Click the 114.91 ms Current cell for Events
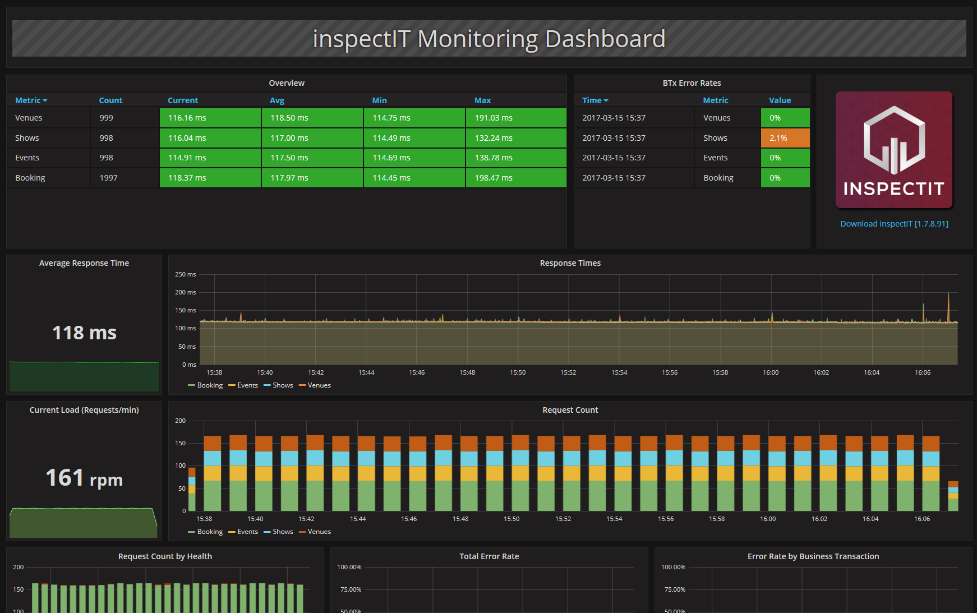This screenshot has width=977, height=613. pos(210,158)
